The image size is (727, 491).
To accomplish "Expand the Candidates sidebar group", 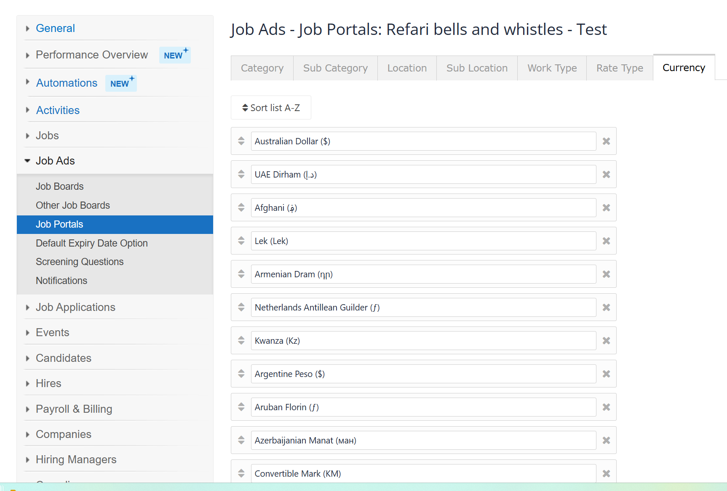I will pyautogui.click(x=63, y=358).
